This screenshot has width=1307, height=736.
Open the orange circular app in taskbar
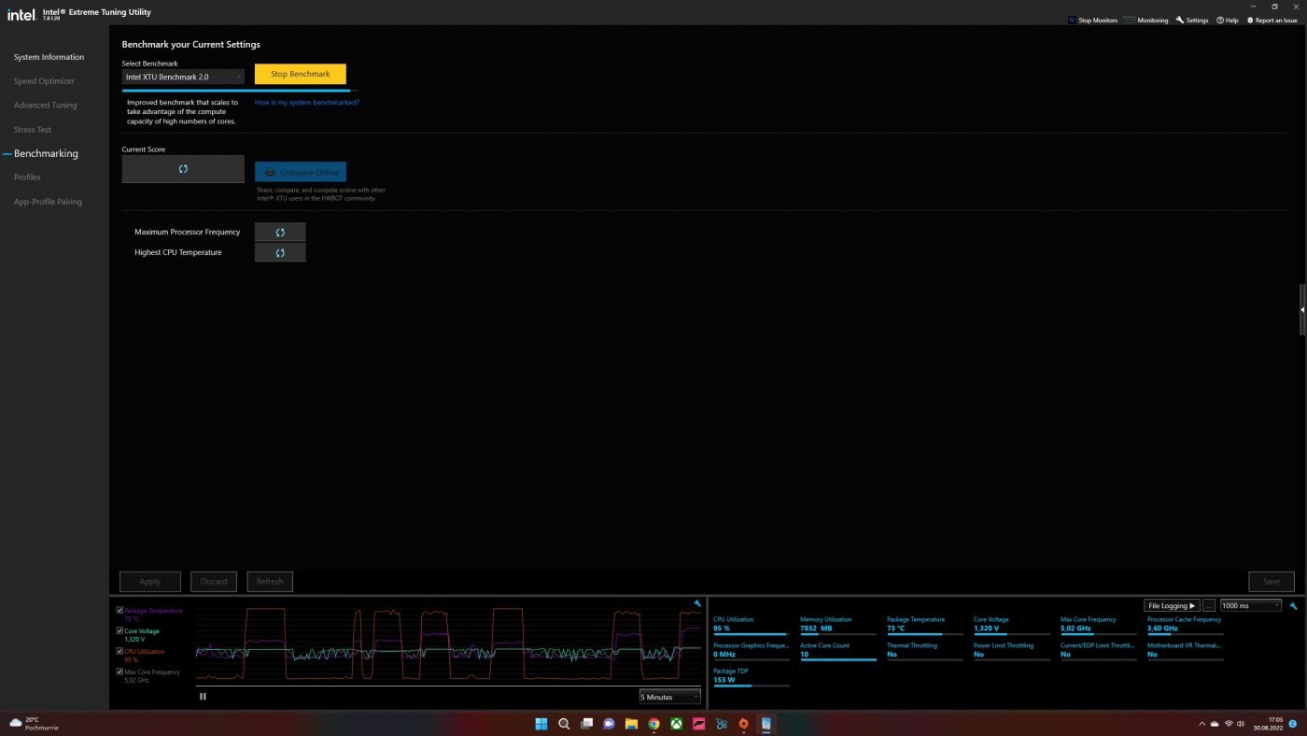743,724
